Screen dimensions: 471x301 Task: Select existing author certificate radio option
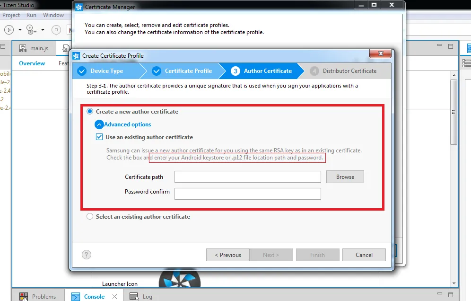tap(90, 216)
